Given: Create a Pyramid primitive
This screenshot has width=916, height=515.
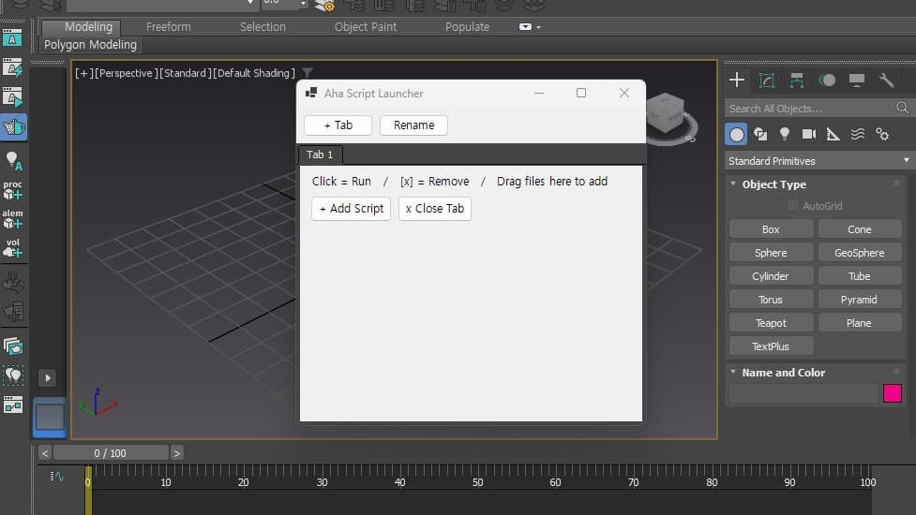Looking at the screenshot, I should point(860,300).
